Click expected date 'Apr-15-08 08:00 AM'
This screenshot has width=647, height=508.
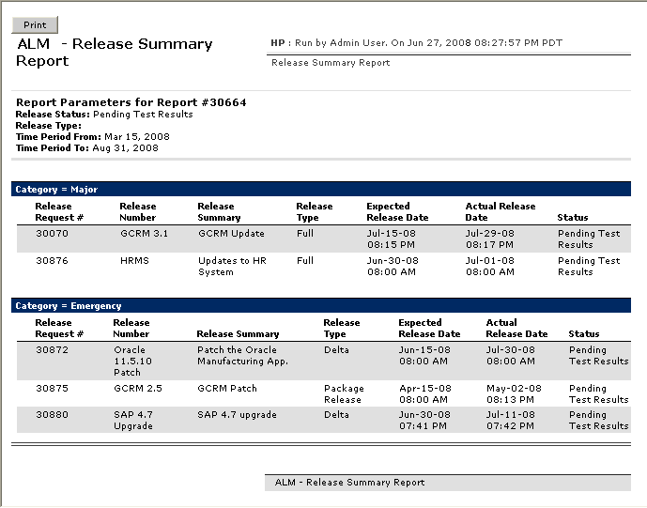(x=425, y=394)
